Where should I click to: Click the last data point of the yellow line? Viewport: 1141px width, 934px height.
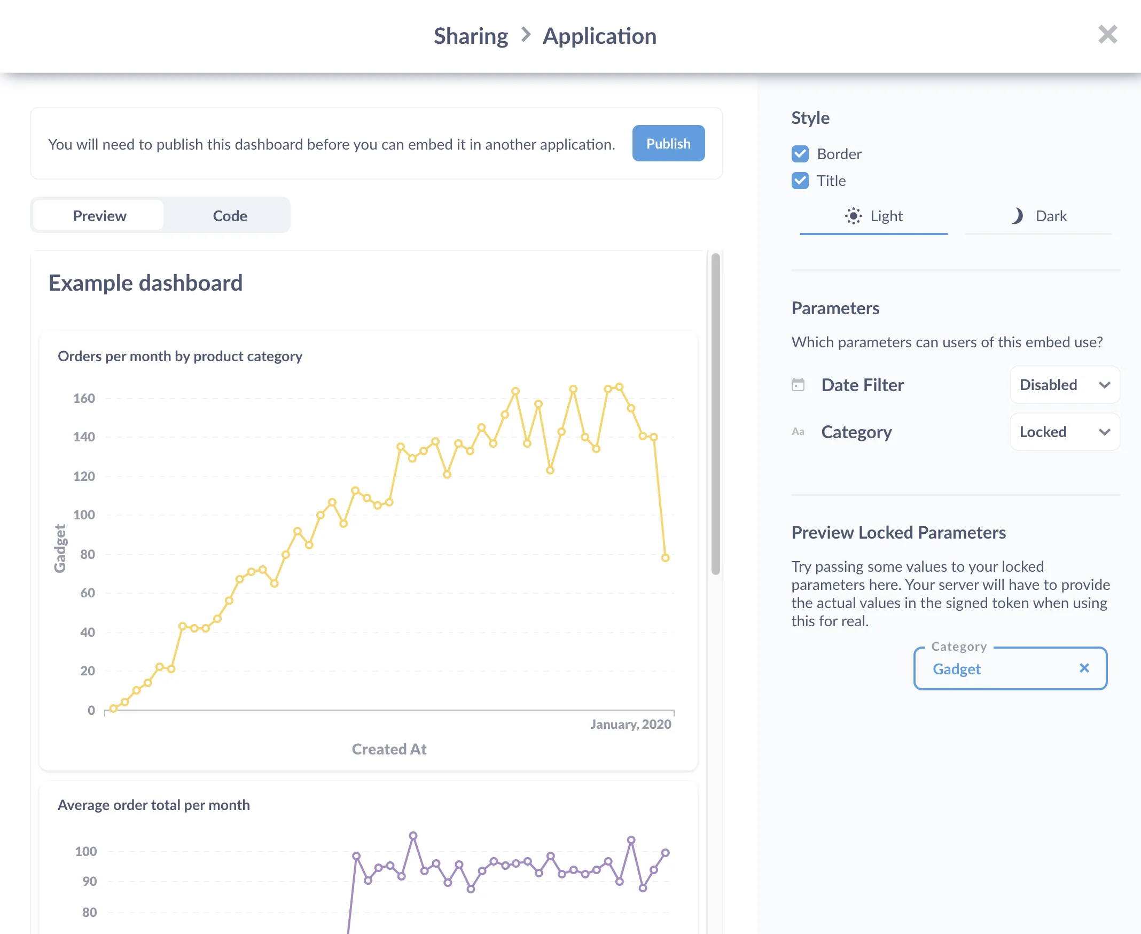666,558
